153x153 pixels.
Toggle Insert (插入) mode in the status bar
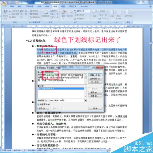[46, 150]
